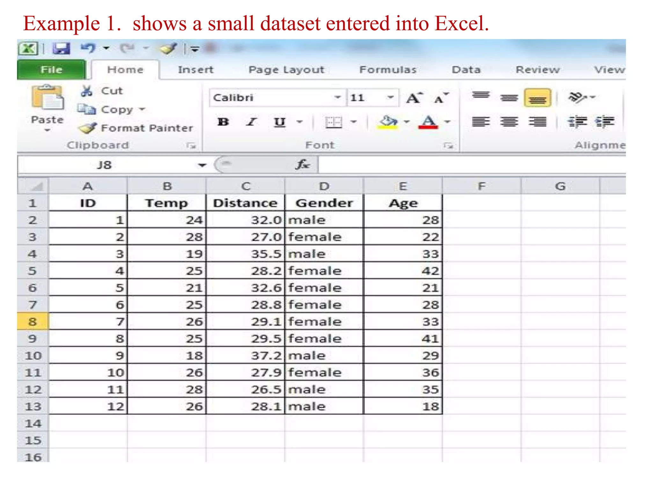Viewport: 653px width, 489px height.
Task: Align text left
Action: (481, 122)
